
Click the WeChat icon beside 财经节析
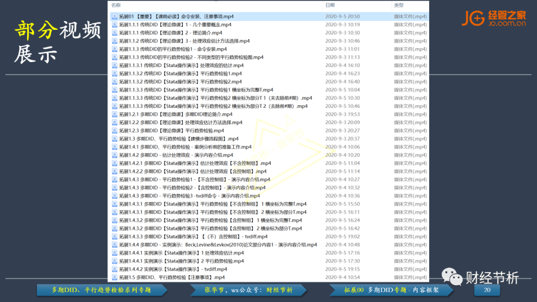[x=452, y=277]
